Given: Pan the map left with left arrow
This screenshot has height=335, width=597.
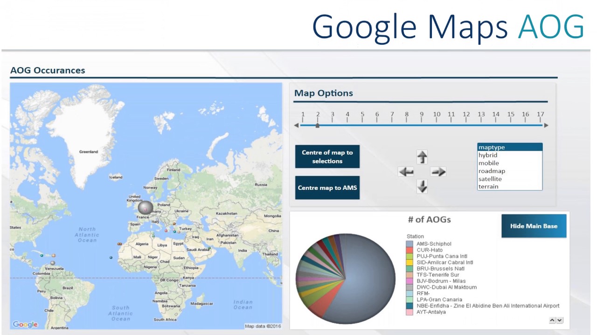Looking at the screenshot, I should tap(406, 172).
